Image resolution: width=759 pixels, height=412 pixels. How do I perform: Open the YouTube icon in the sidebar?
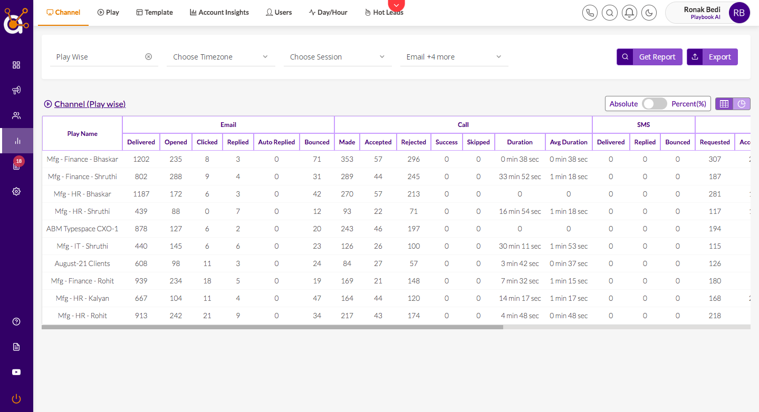[x=16, y=372]
